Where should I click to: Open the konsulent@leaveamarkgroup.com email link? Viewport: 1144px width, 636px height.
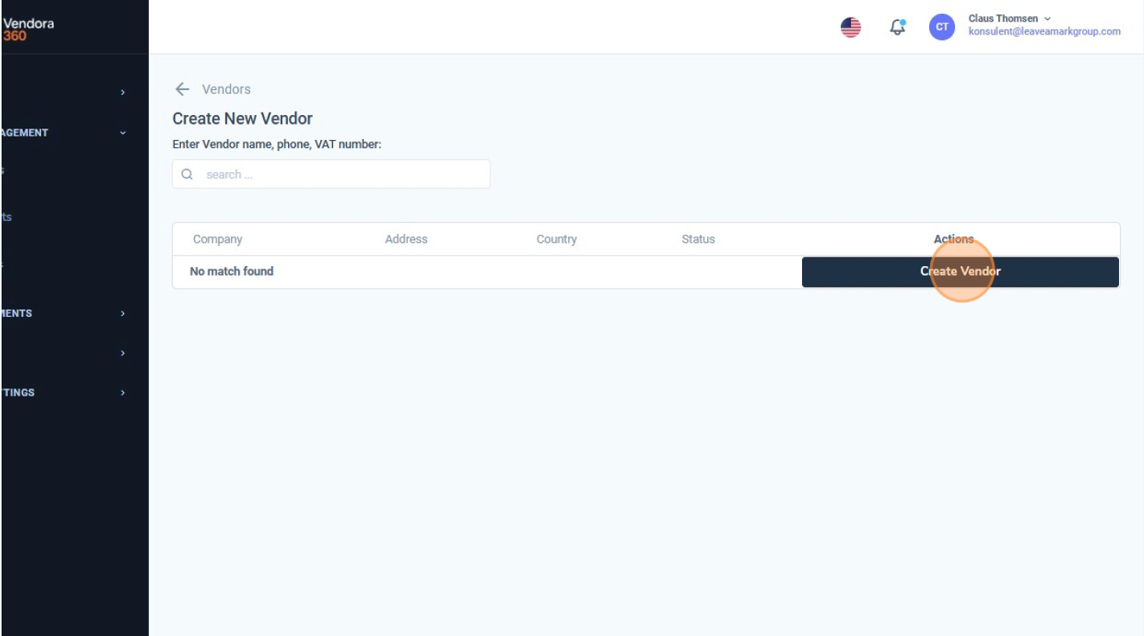(1045, 31)
